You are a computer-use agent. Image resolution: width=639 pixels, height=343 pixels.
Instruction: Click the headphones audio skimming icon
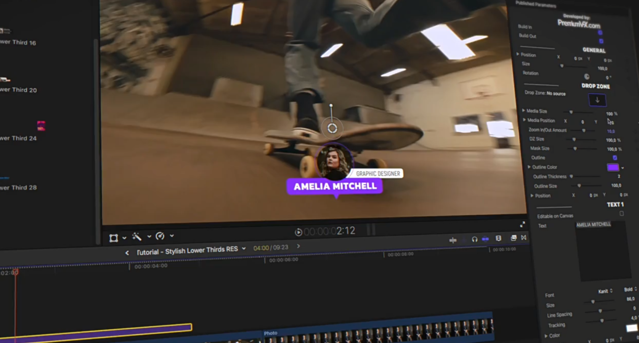(474, 239)
